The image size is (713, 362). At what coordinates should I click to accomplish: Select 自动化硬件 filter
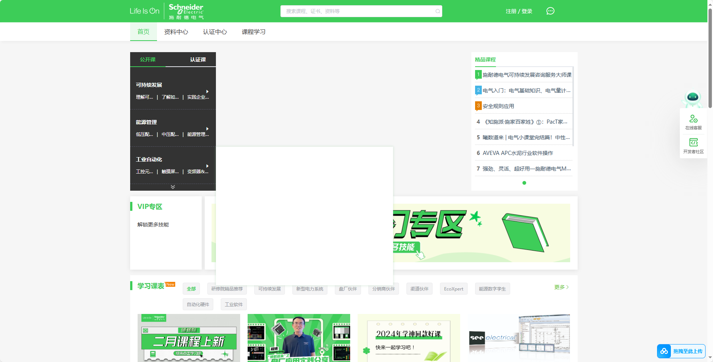click(x=198, y=304)
